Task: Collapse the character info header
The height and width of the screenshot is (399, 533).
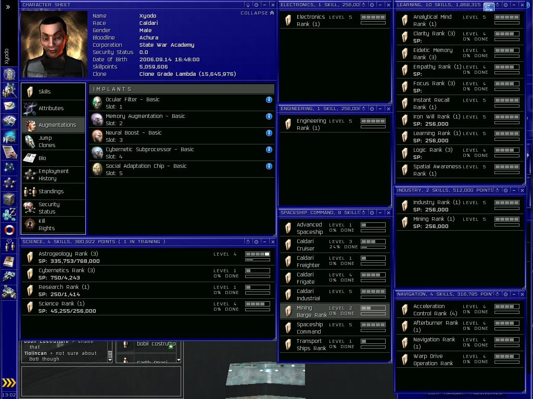Action: (257, 13)
